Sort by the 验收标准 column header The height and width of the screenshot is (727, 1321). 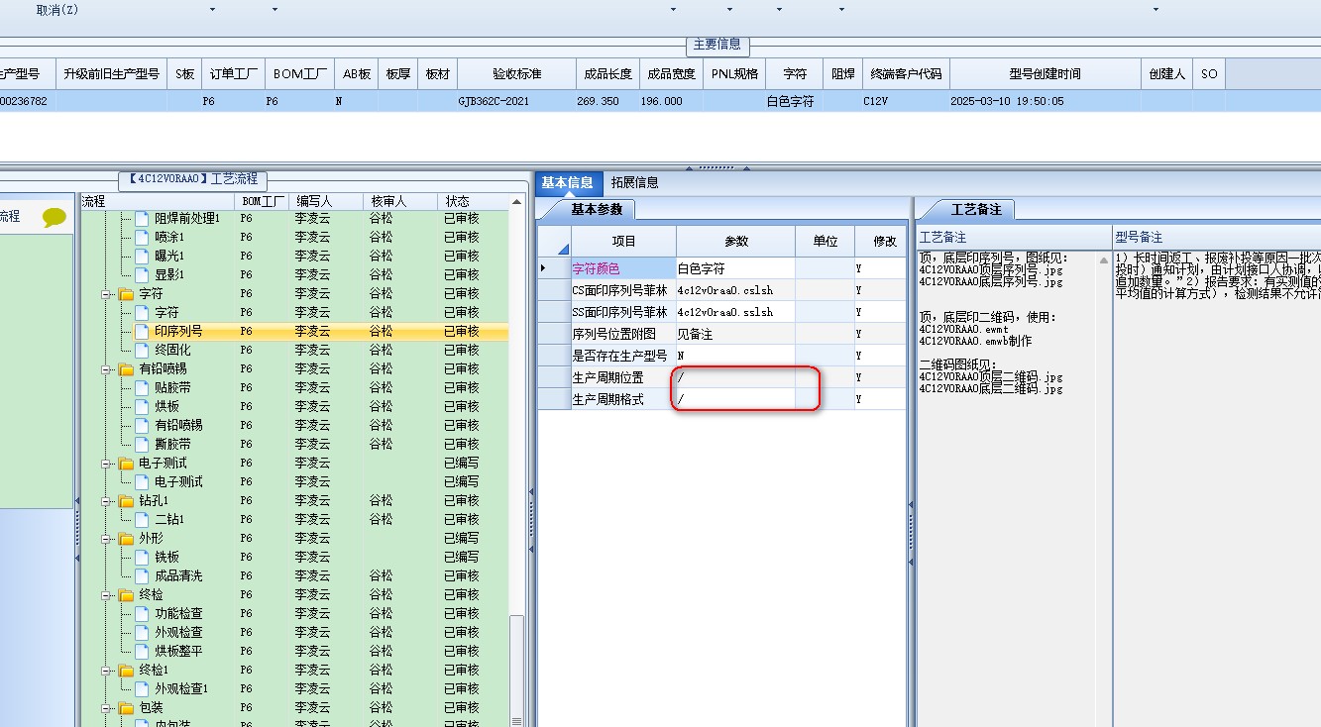516,74
